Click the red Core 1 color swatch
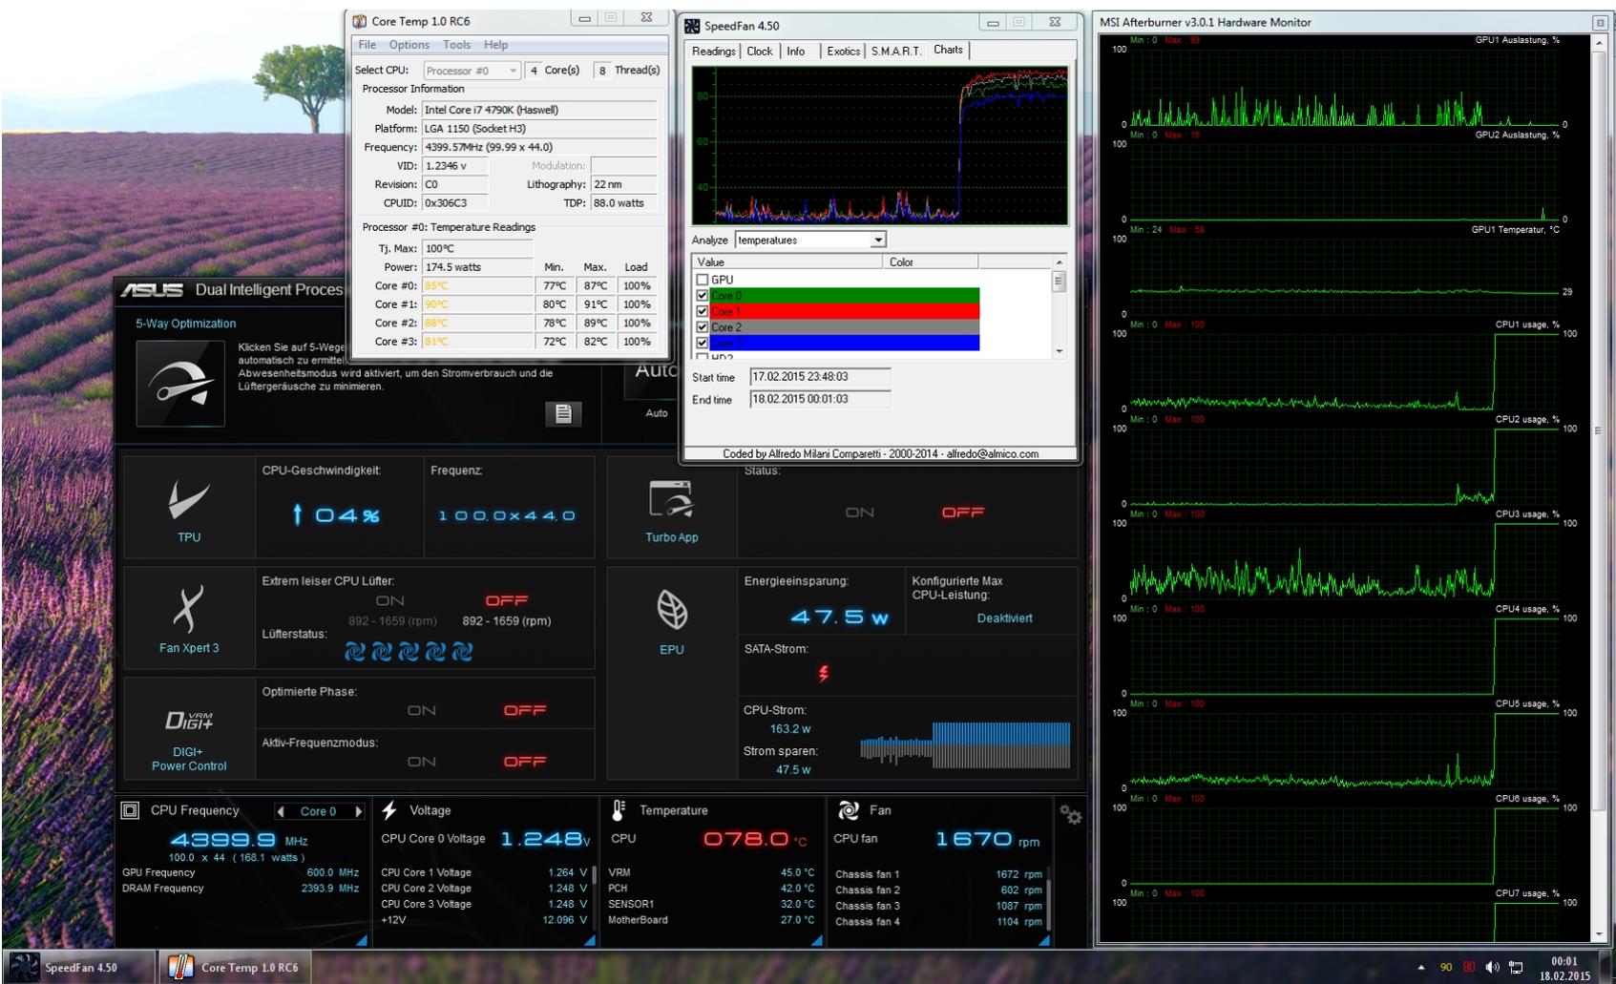The width and height of the screenshot is (1616, 984). pos(845,311)
